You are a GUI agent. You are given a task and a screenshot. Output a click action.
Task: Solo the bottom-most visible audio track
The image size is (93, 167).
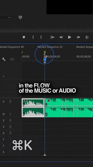[x=4, y=152]
